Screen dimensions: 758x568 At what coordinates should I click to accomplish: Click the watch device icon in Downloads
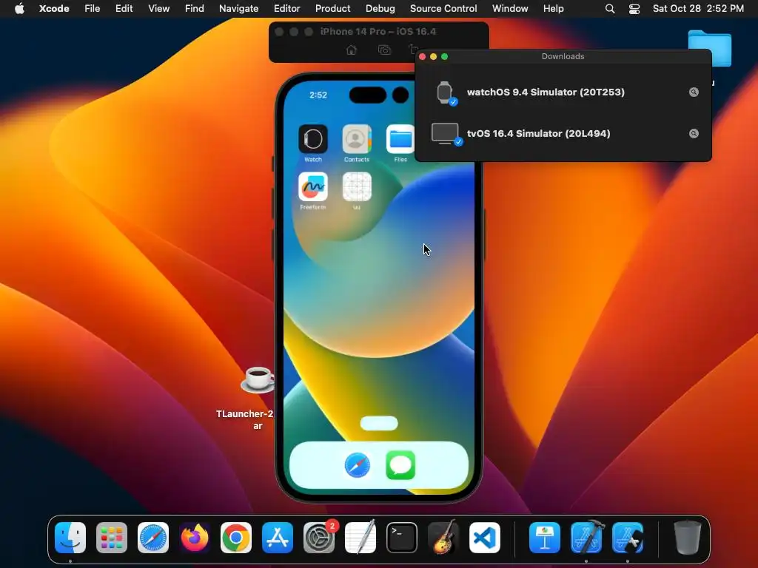[x=445, y=92]
